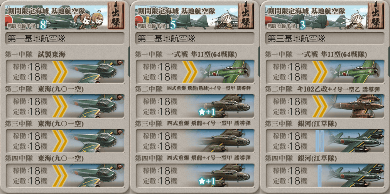Click the 第三中隊 飛龍 squadron row in second air base
The image size is (390, 194).
coord(195,140)
